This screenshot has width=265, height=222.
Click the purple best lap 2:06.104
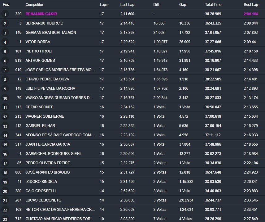click(x=251, y=14)
